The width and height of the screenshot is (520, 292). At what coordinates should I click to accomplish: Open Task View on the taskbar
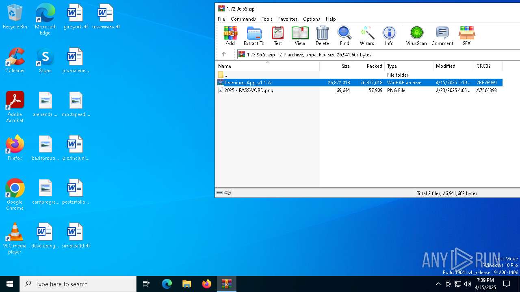146,284
